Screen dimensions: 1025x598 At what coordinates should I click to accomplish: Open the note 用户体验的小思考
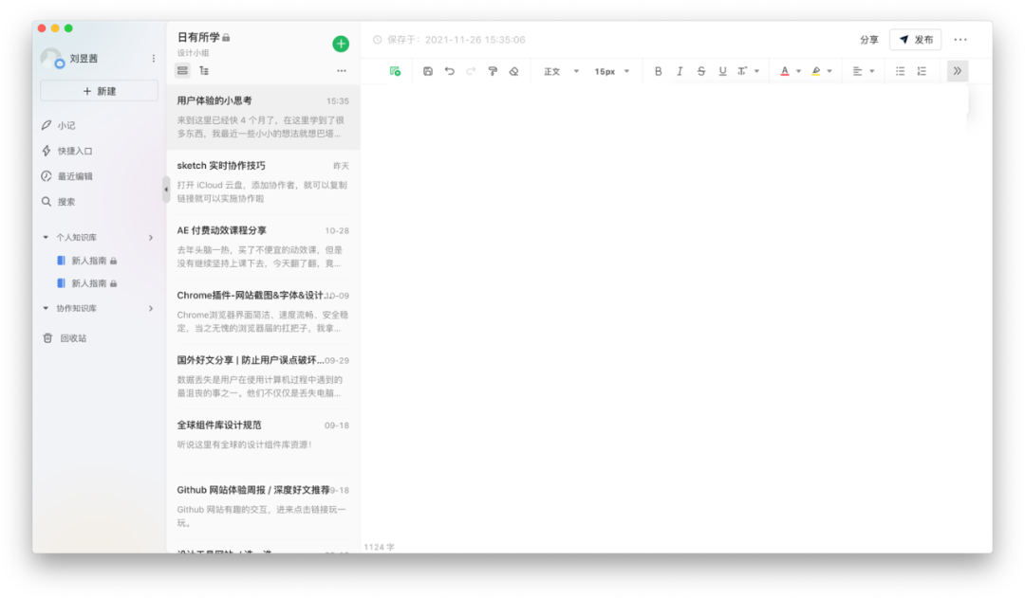coord(263,117)
